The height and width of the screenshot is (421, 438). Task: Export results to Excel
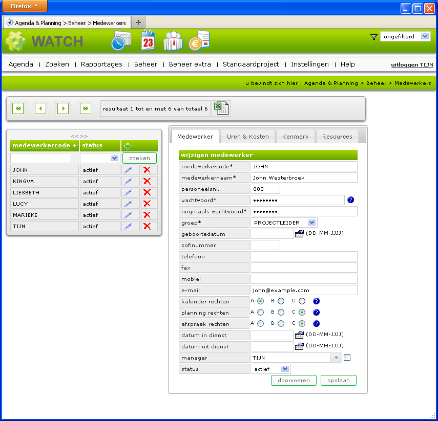click(221, 108)
